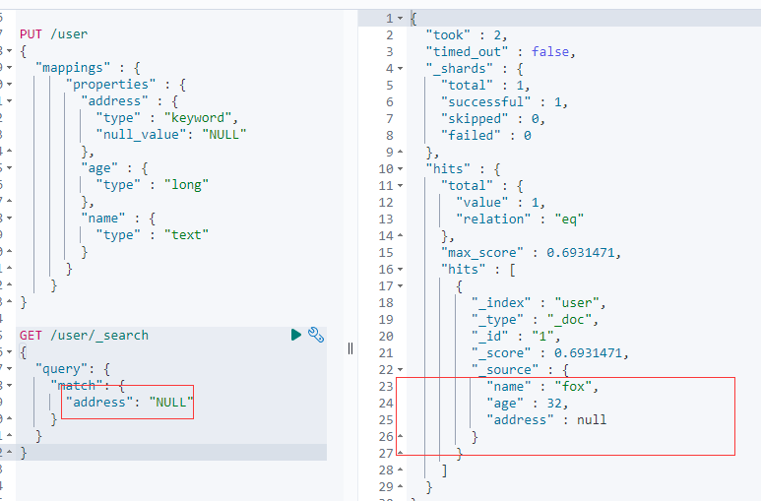The height and width of the screenshot is (501, 761).
Task: Click fold-end arrow at response line 14
Action: point(401,235)
